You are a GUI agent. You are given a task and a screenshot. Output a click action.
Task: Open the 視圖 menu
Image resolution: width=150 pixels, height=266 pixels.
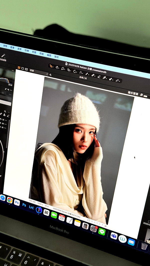pyautogui.click(x=34, y=52)
